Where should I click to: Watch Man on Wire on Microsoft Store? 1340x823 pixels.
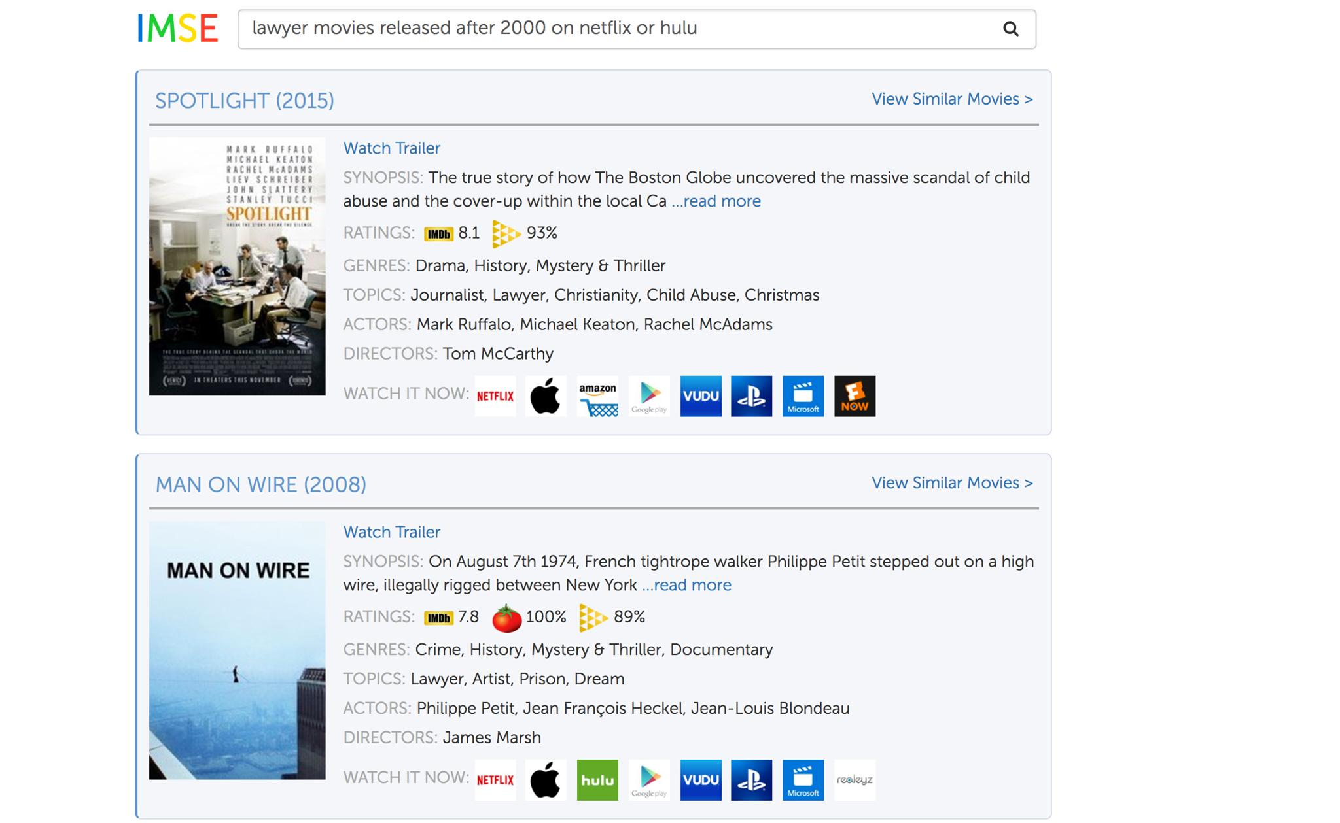coord(803,779)
